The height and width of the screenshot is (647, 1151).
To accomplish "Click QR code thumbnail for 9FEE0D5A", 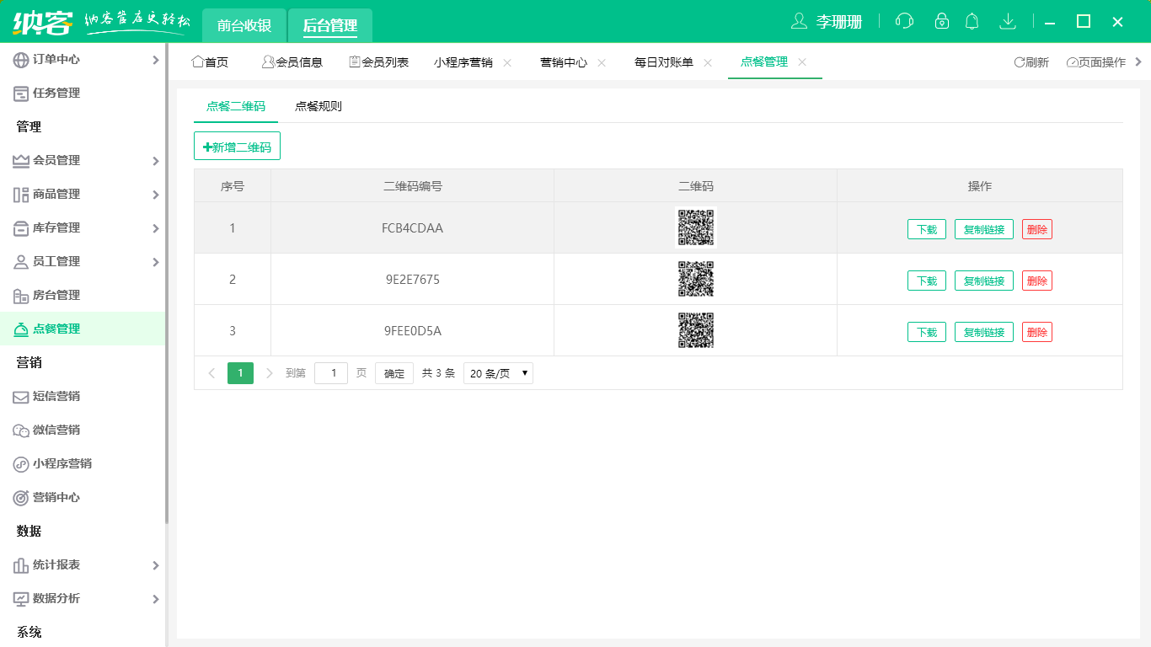I will [696, 330].
